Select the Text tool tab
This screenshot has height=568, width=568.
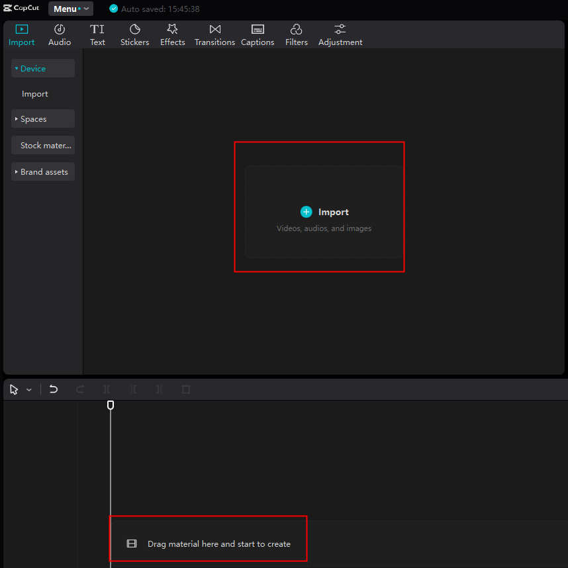click(97, 34)
